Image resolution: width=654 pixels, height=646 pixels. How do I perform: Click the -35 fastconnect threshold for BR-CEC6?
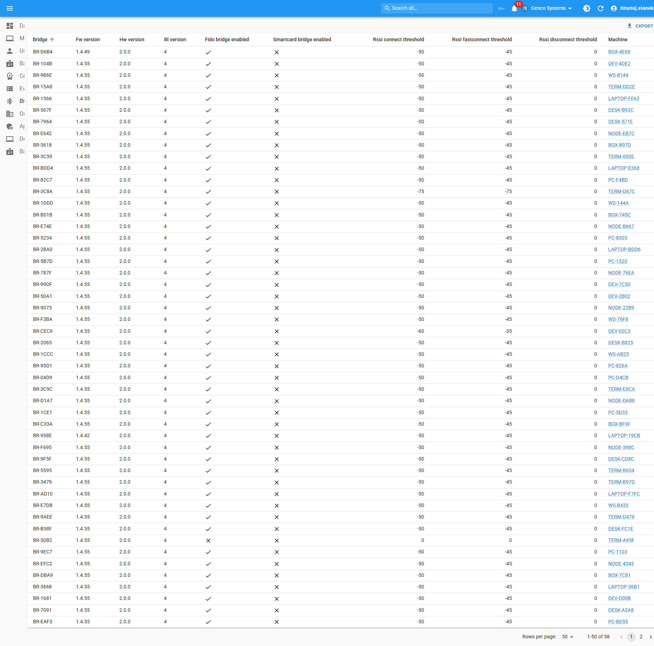[x=508, y=331]
